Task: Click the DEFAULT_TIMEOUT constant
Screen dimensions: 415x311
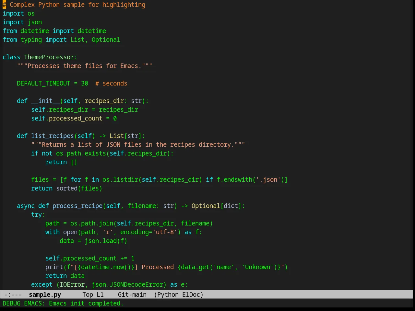Action: (x=43, y=83)
